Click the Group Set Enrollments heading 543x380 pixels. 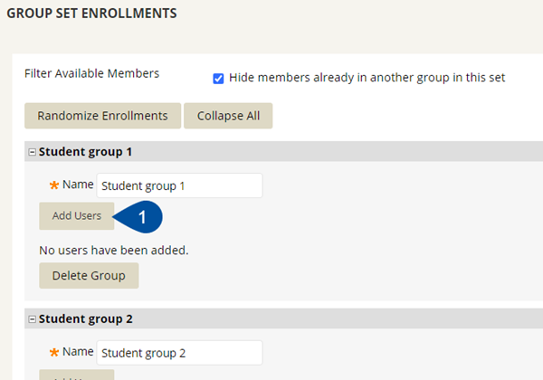[x=91, y=14]
